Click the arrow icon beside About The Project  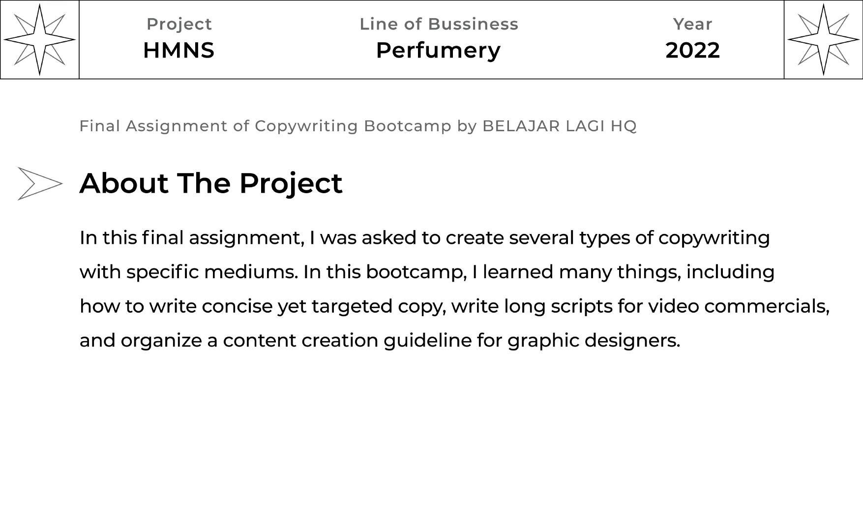click(39, 183)
